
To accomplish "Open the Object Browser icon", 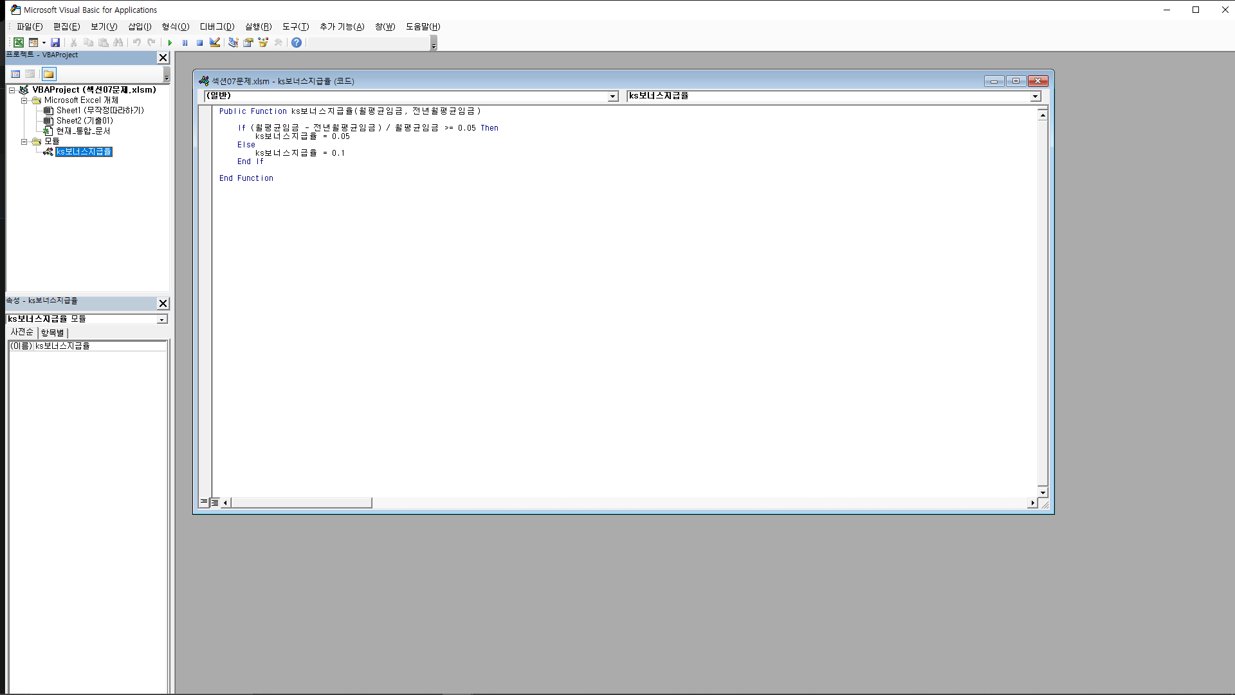I will point(263,42).
